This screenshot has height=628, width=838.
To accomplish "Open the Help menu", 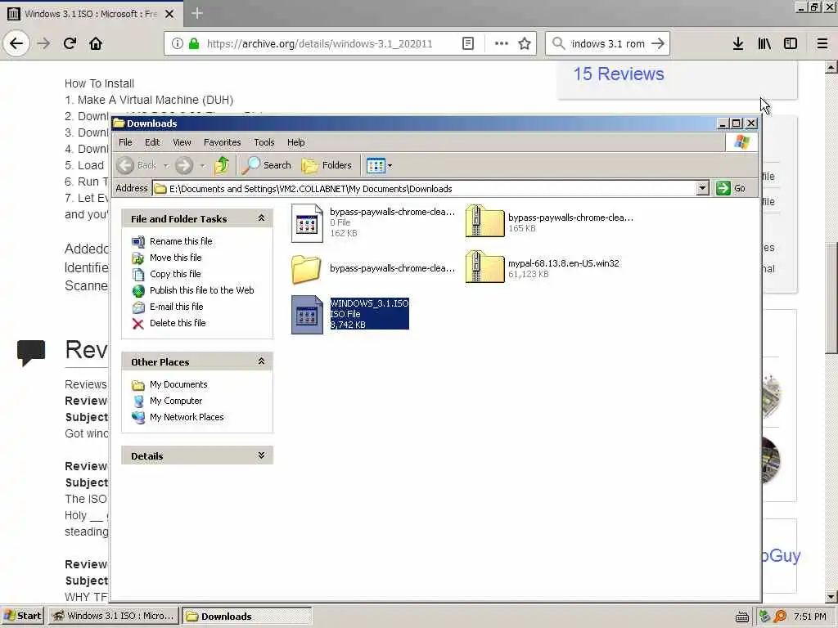I will (295, 142).
